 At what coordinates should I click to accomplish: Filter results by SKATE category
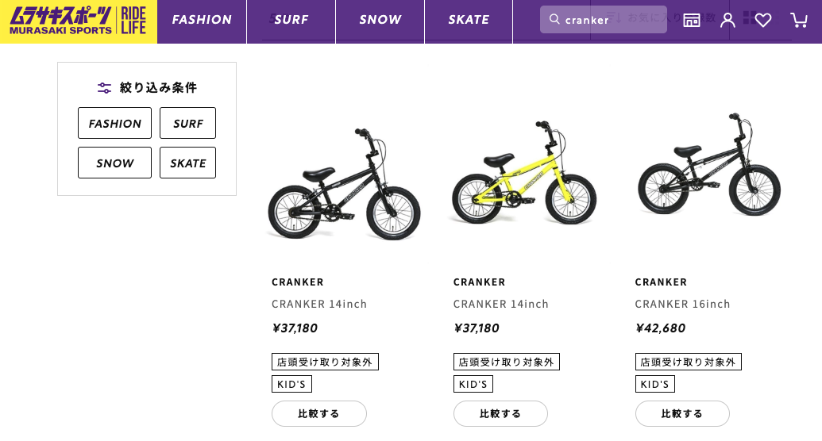coord(187,163)
